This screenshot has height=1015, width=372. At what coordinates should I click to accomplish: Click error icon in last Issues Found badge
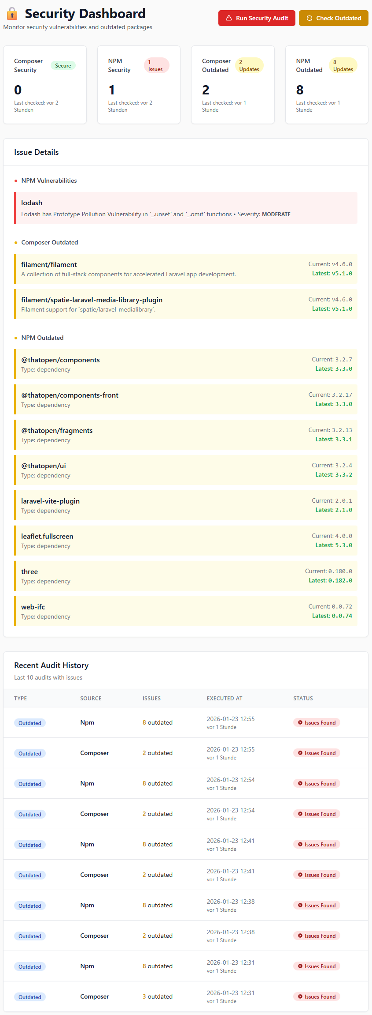point(300,996)
